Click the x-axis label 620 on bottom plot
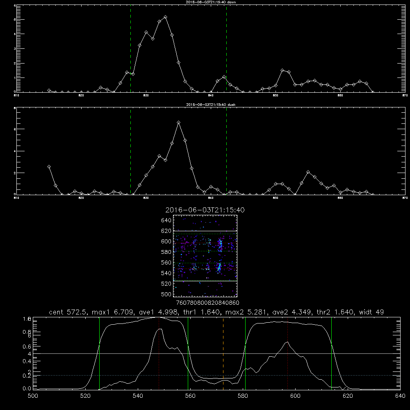The height and width of the screenshot is (410, 410). (x=348, y=396)
